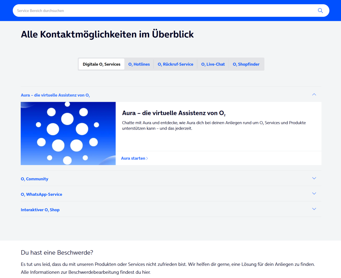
Task: Click Du hast eine Beschwerde heading
Action: click(x=57, y=252)
